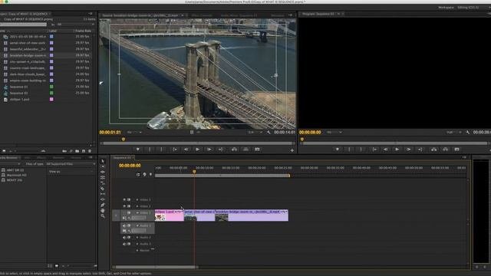Image resolution: width=491 pixels, height=276 pixels.
Task: Select Macintosh HD in Media Browser
Action: pos(16,176)
